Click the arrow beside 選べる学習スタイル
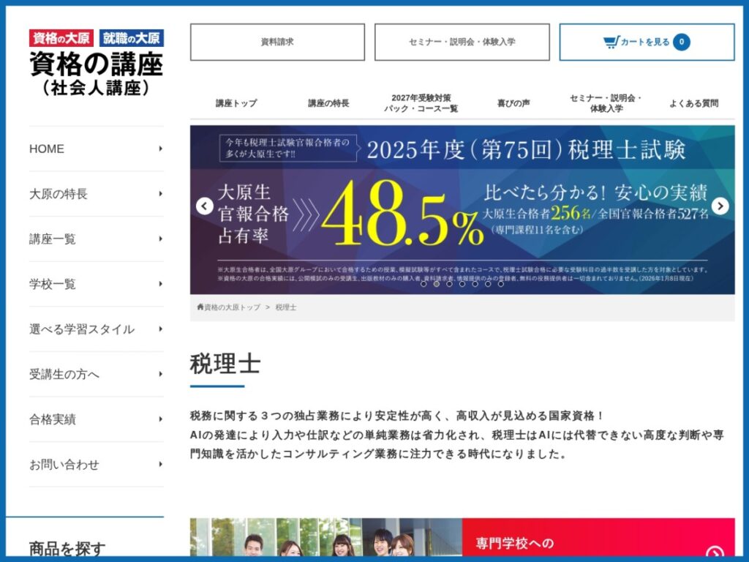The image size is (749, 562). (x=160, y=329)
